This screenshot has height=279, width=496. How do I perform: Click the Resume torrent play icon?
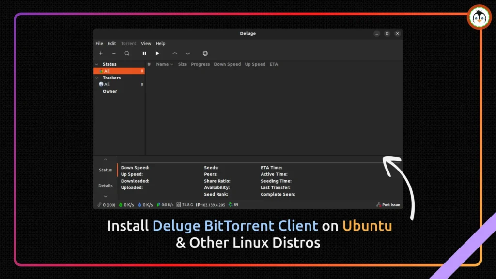[157, 53]
